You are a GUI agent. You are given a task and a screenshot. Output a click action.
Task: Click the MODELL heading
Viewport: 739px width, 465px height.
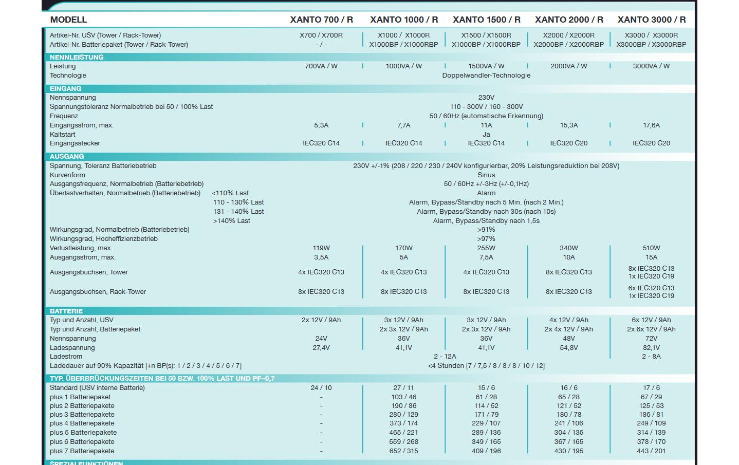68,20
